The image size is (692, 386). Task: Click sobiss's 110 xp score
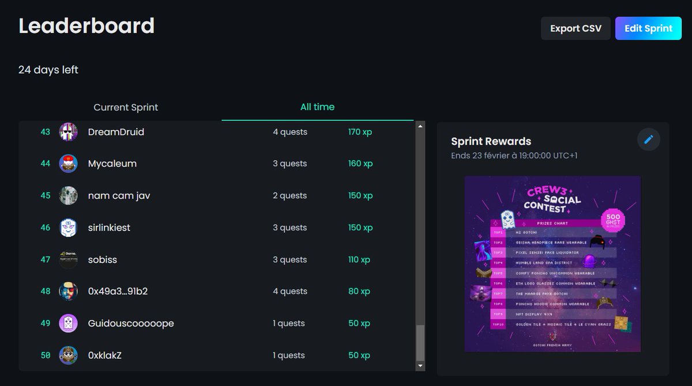[x=359, y=260]
